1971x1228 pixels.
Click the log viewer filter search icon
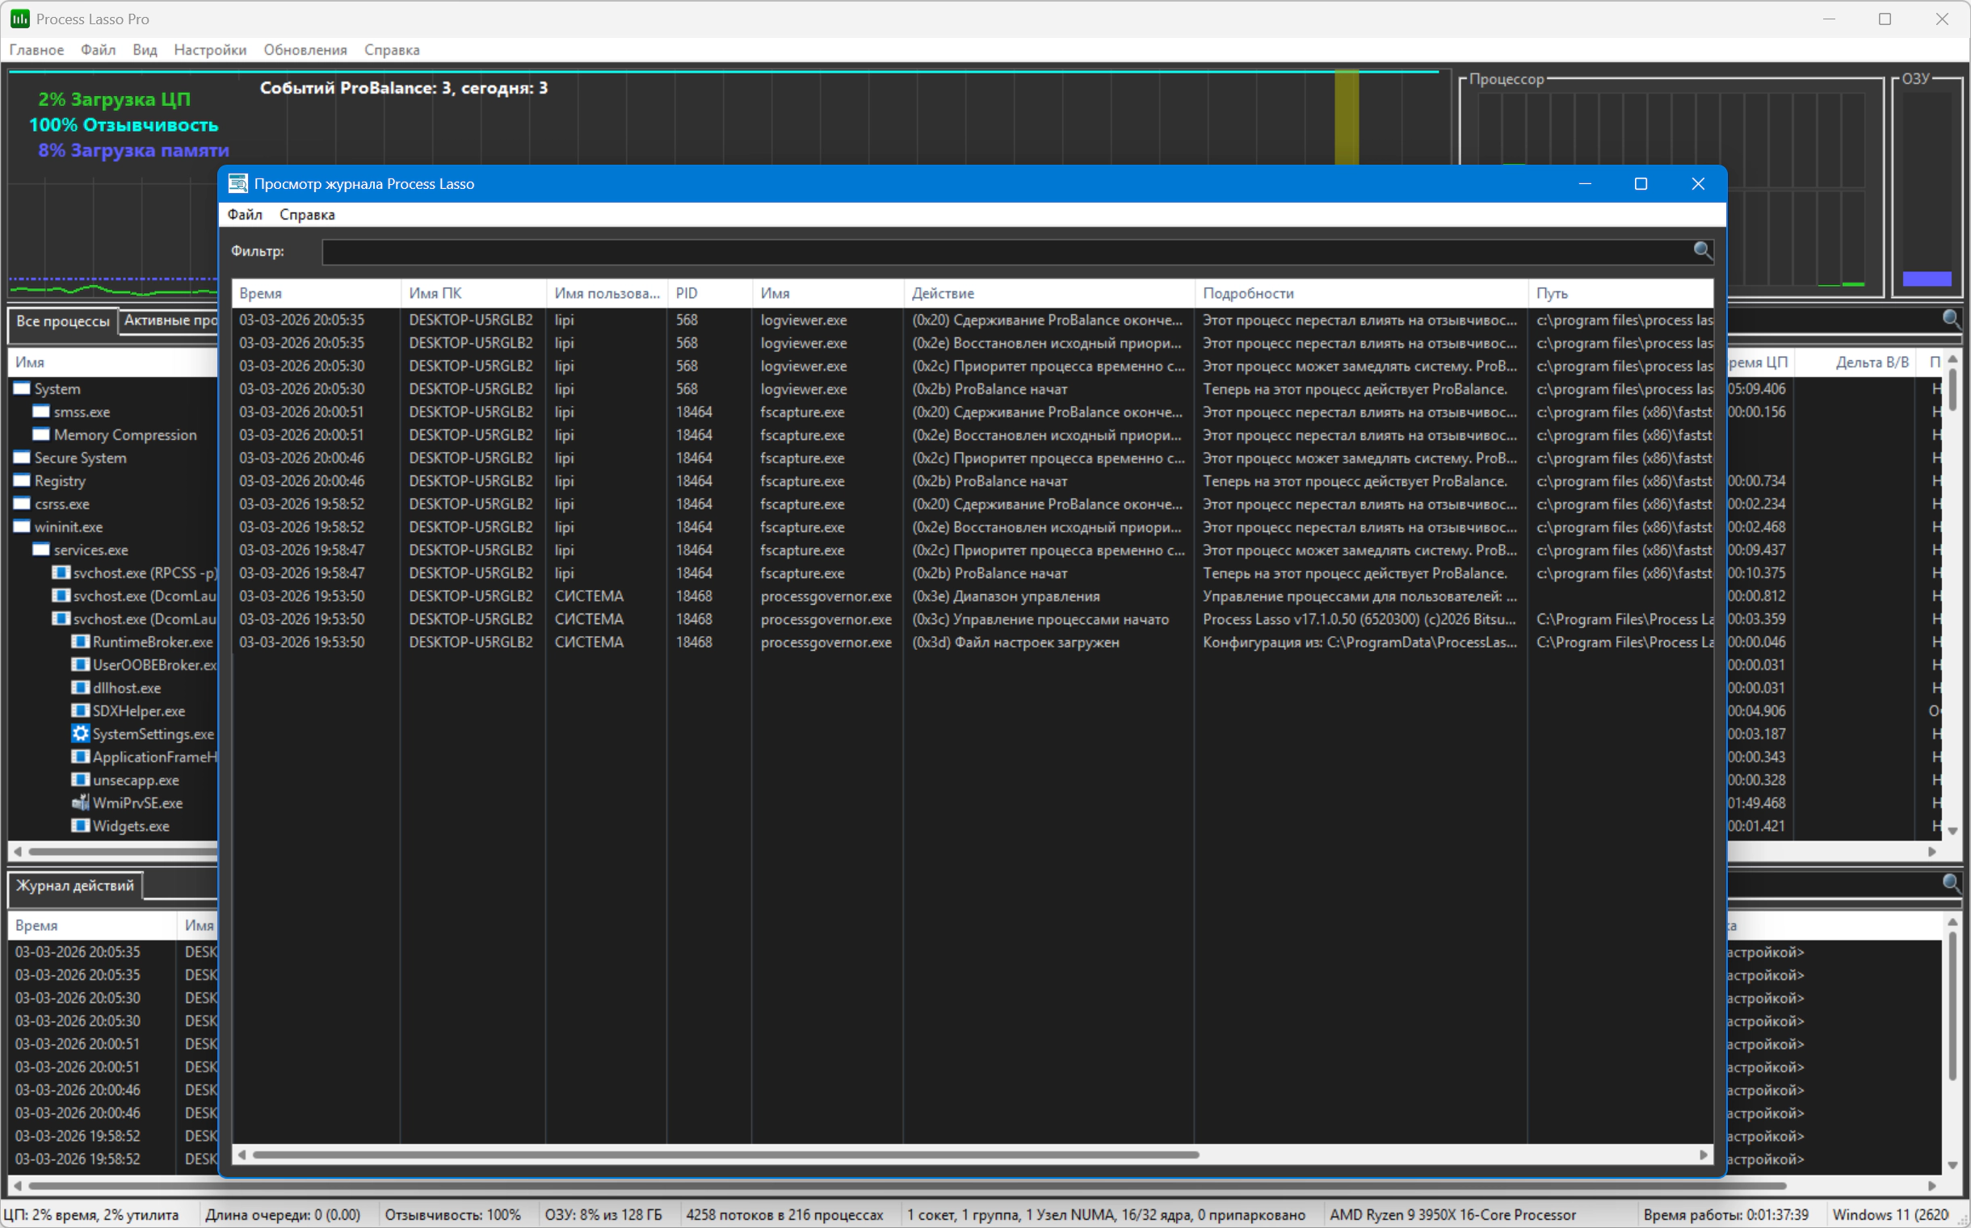click(x=1702, y=250)
